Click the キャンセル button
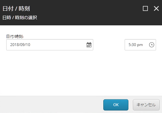 tap(146, 105)
